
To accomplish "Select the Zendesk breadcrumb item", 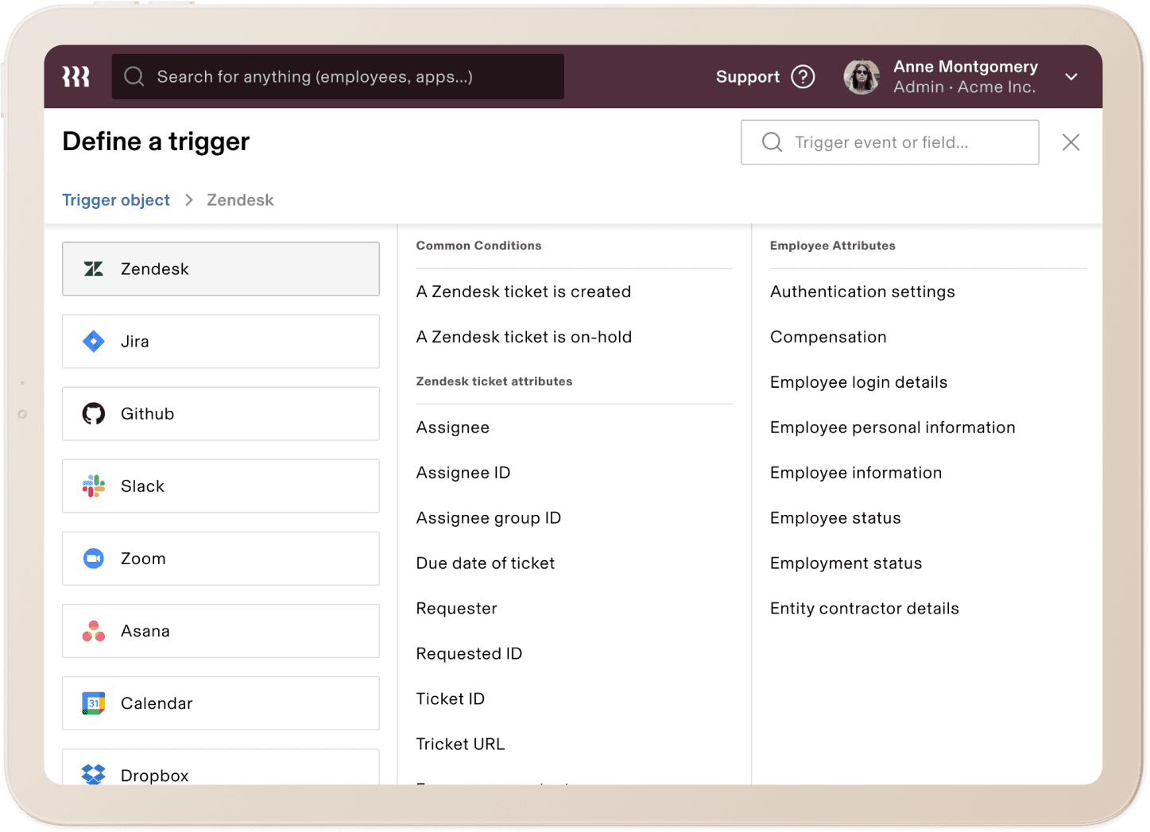I will [x=240, y=199].
